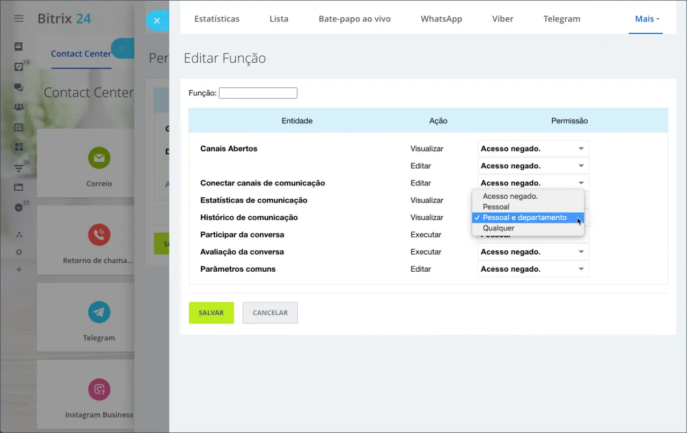The height and width of the screenshot is (433, 687).
Task: Open the news feed sidebar icon
Action: point(19,47)
